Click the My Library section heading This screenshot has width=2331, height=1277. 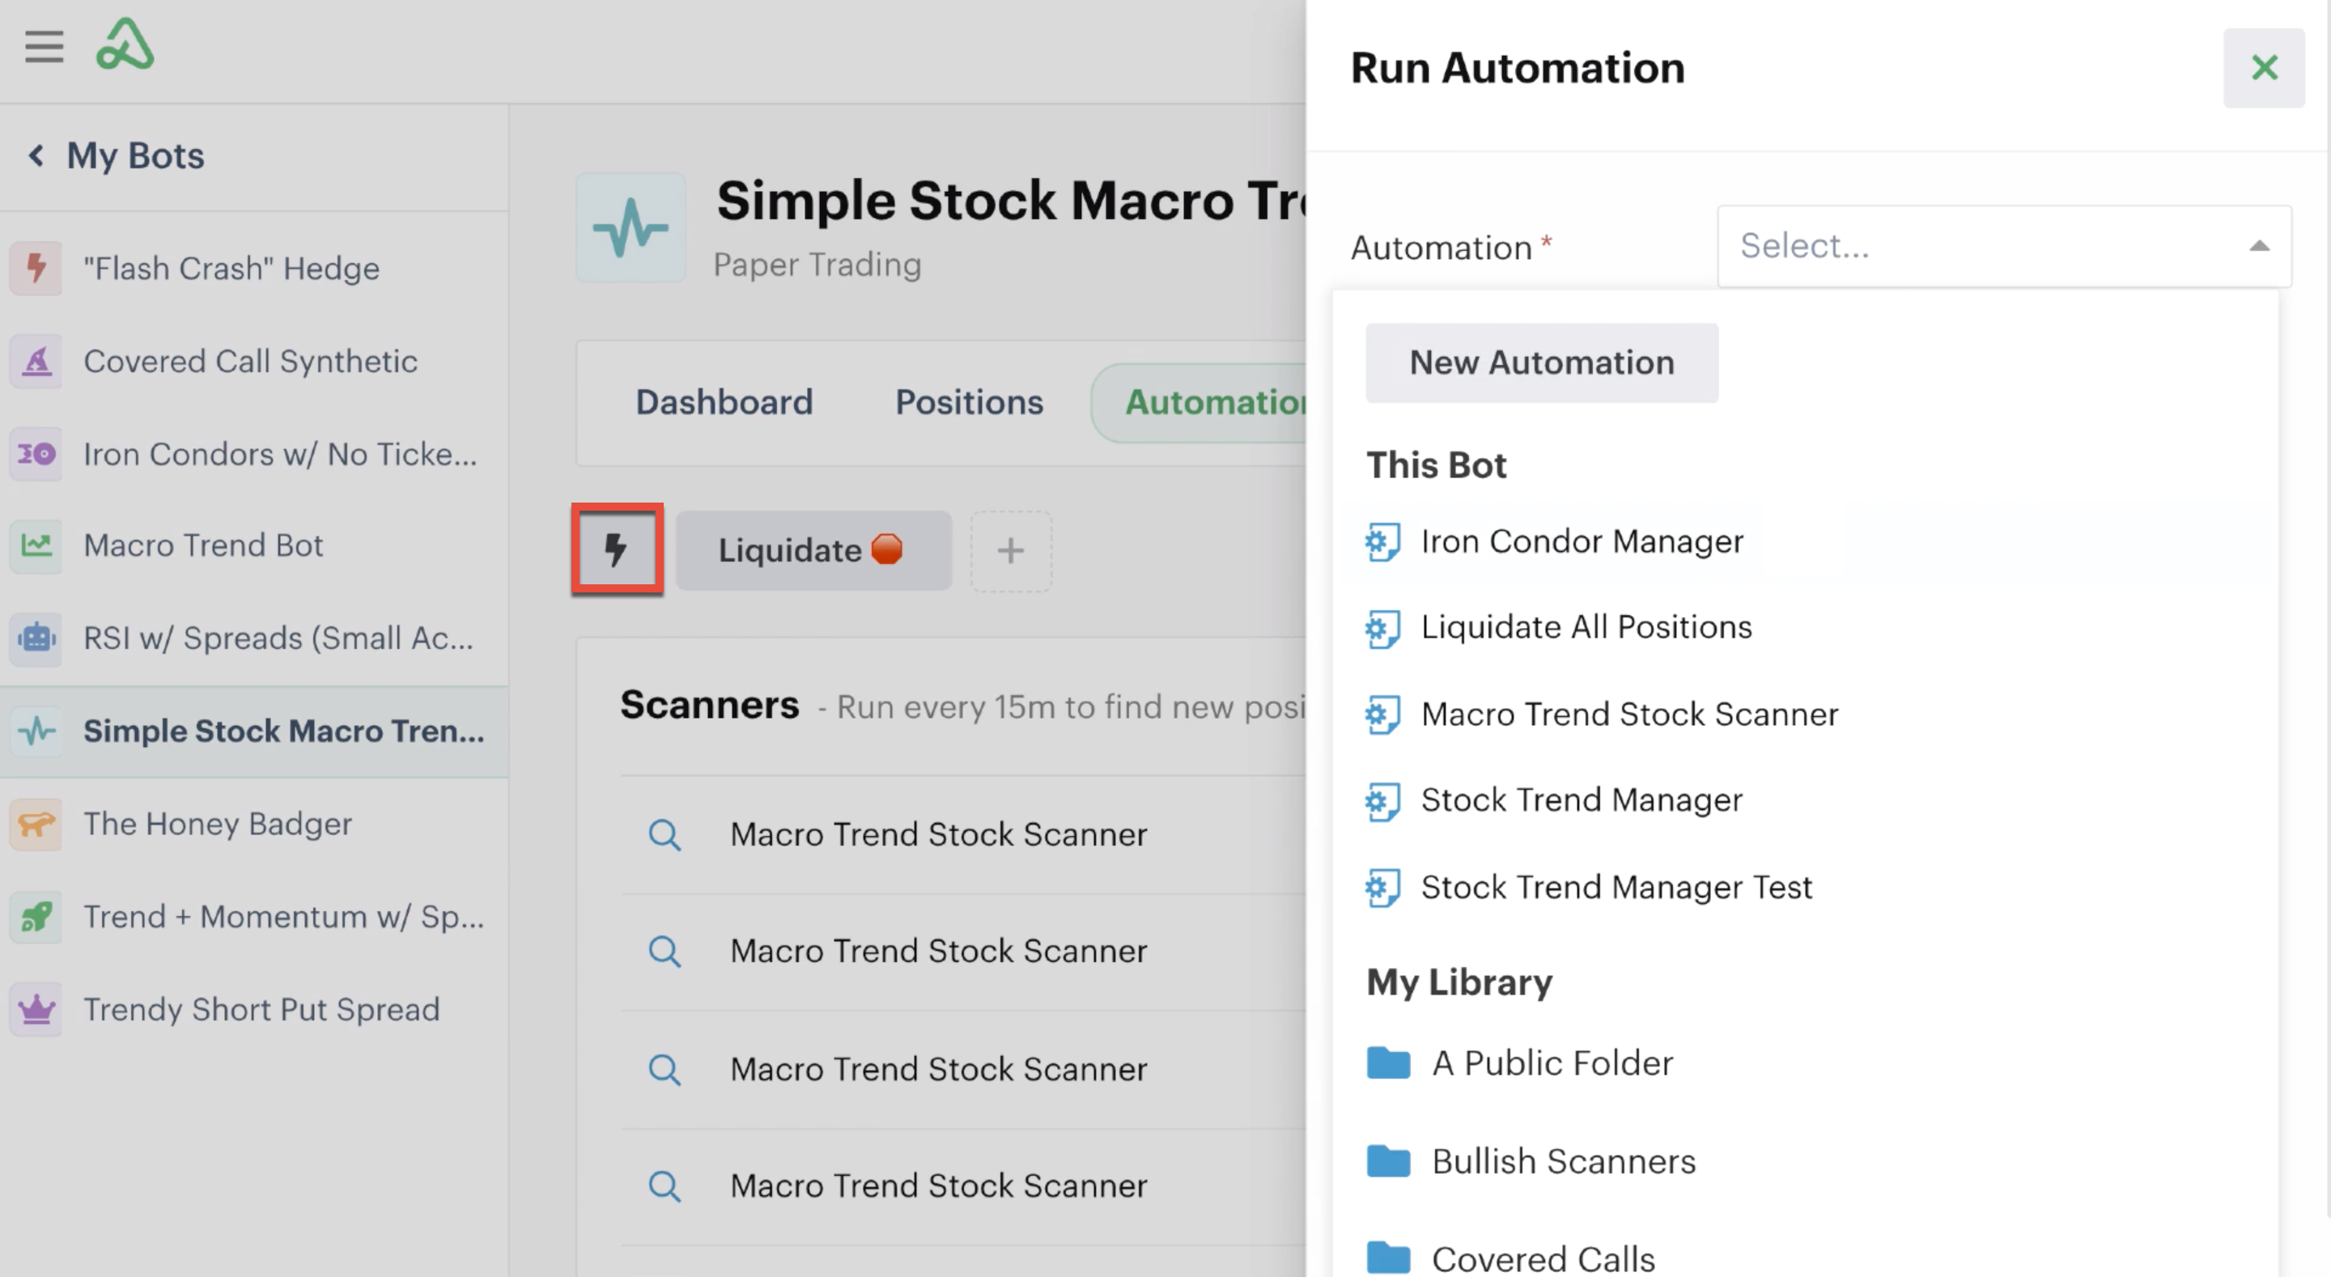[1458, 983]
